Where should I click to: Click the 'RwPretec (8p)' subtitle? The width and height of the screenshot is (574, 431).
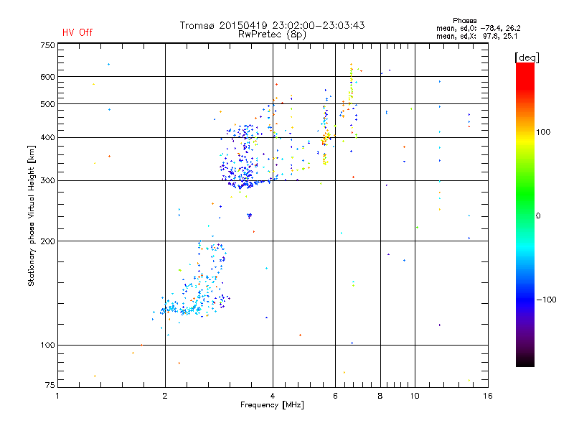(x=272, y=34)
